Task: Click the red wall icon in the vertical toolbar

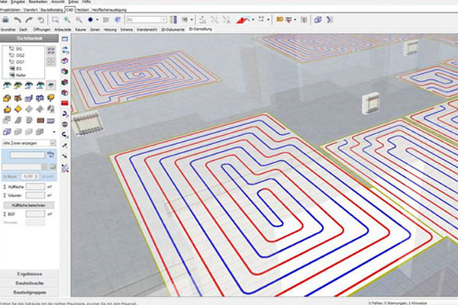Action: (65, 103)
